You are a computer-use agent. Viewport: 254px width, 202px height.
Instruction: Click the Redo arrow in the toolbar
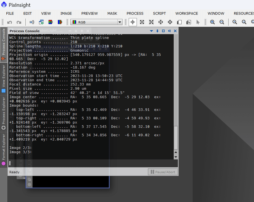(19, 22)
